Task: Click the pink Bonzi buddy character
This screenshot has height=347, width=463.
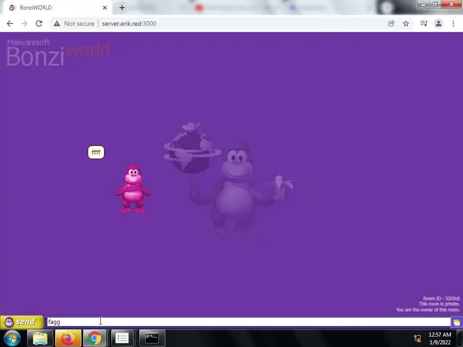Action: coord(133,189)
